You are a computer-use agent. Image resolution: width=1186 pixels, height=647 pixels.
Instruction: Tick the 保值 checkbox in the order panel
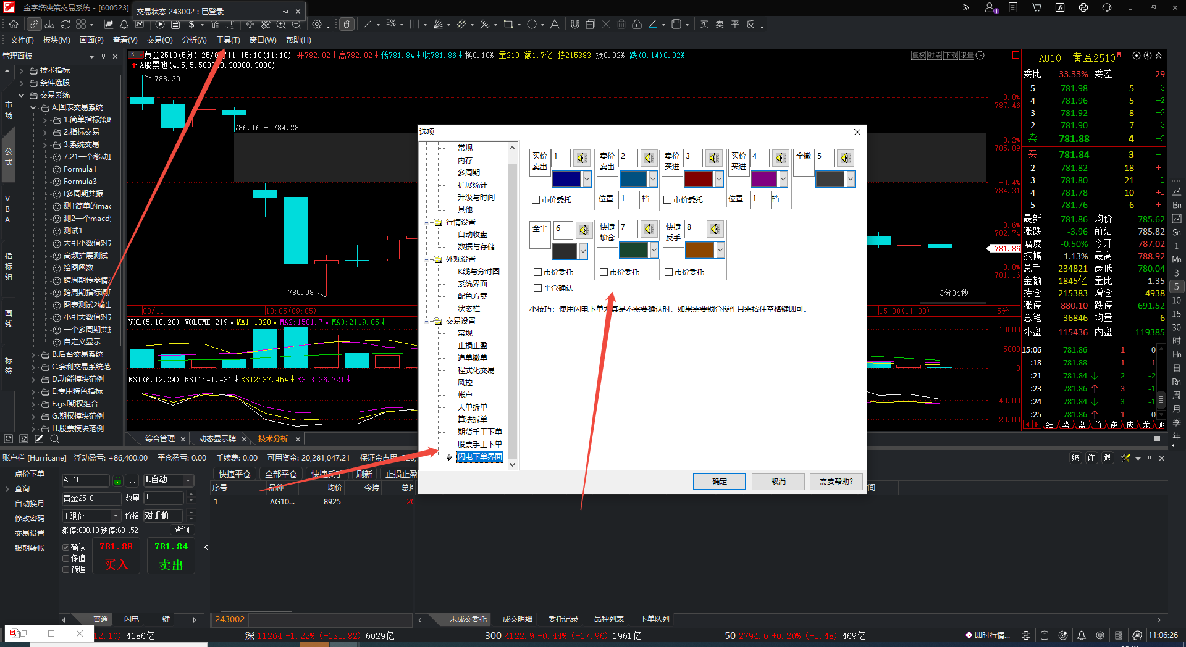tap(65, 558)
